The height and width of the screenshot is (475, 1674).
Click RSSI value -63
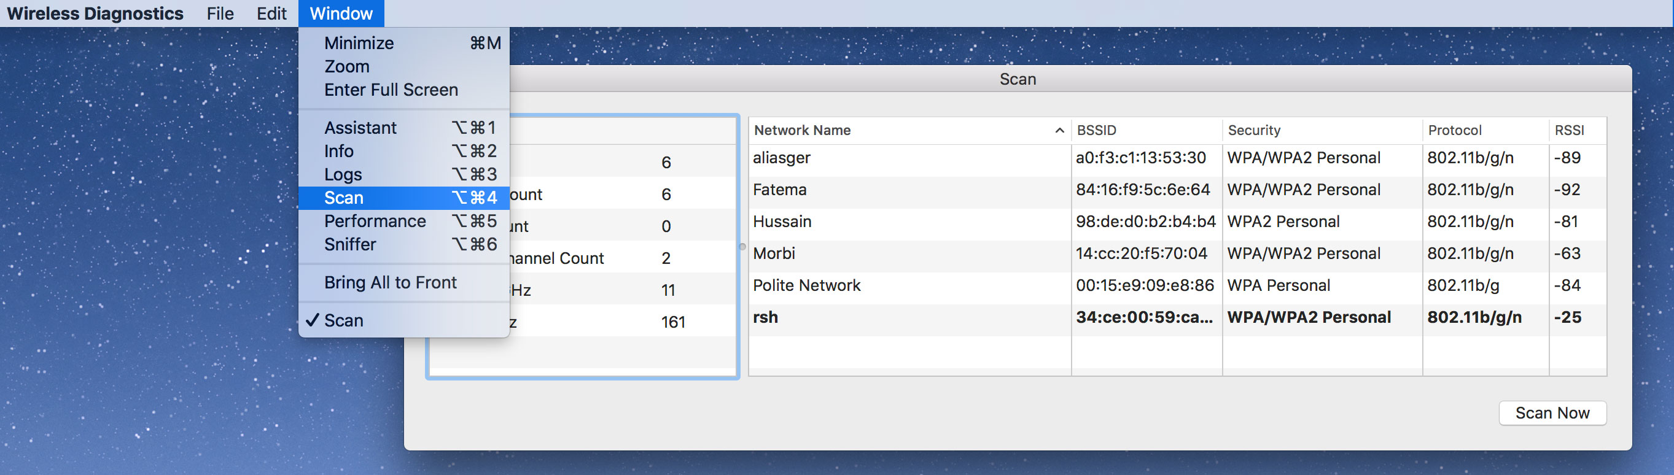click(x=1567, y=253)
